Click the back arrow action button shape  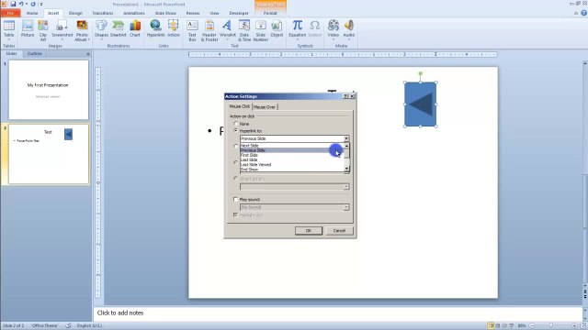coord(421,104)
